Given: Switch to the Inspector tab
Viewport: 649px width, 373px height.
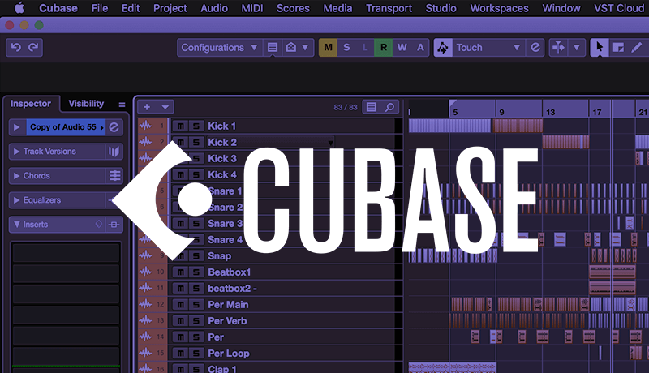Looking at the screenshot, I should click(x=31, y=103).
